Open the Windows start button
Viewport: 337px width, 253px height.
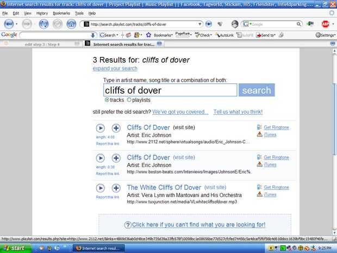pos(15,248)
